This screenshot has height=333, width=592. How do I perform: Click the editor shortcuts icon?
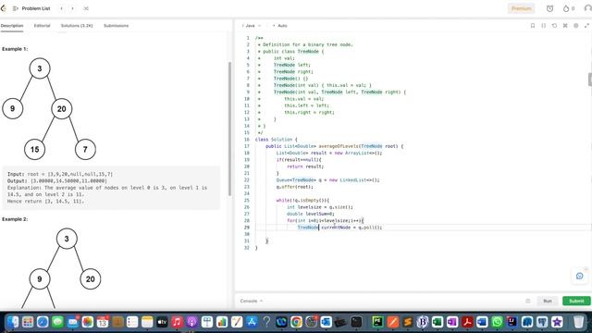click(x=565, y=26)
